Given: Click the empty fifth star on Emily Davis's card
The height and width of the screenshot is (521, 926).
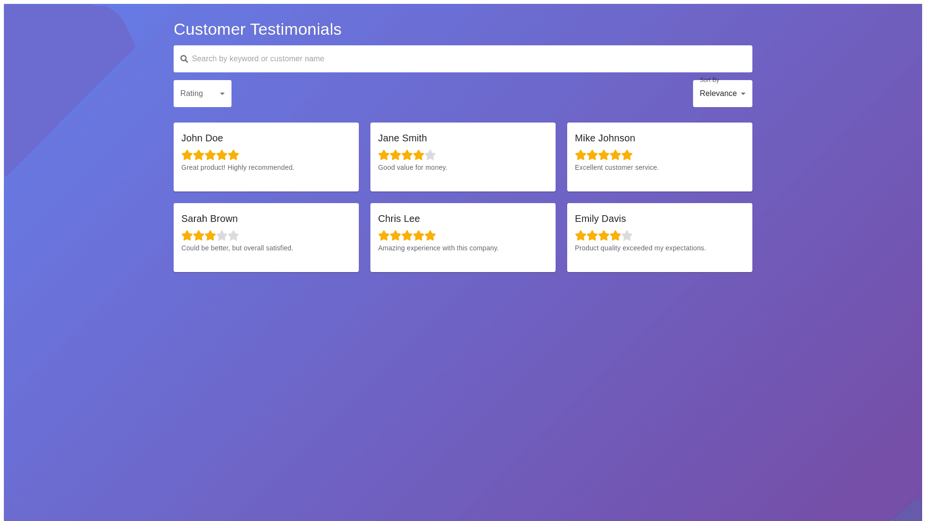Looking at the screenshot, I should (627, 235).
